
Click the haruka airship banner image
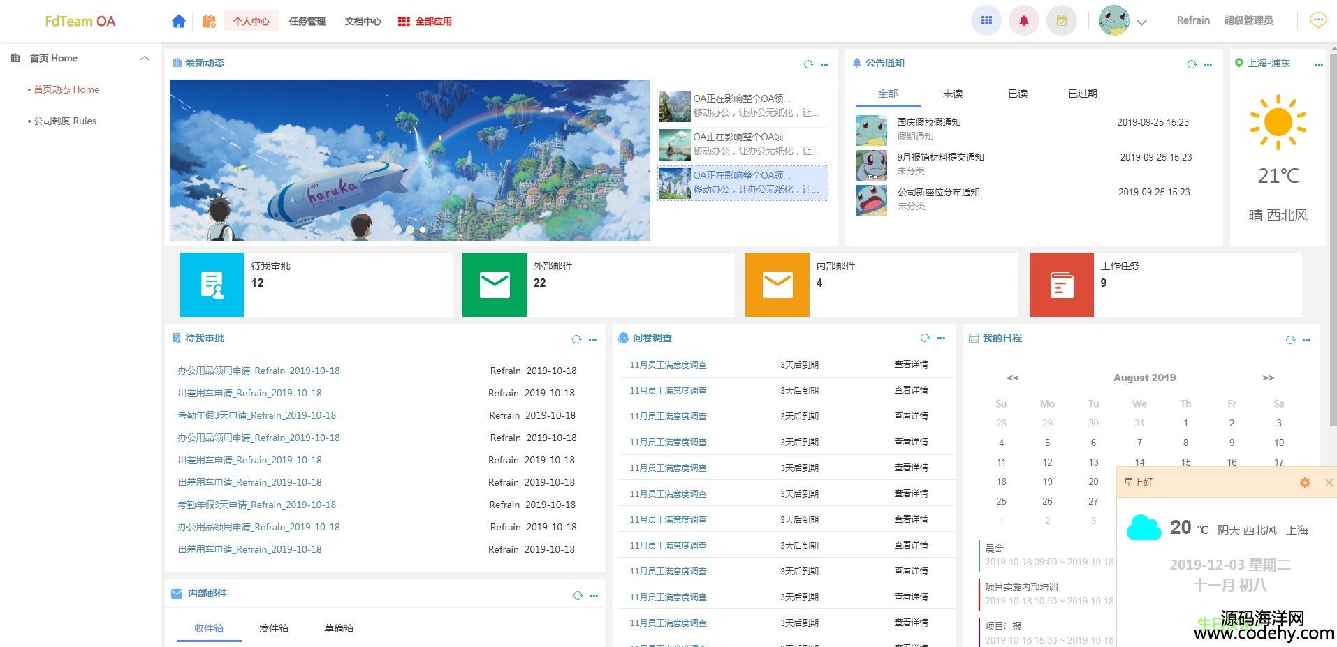[x=410, y=161]
